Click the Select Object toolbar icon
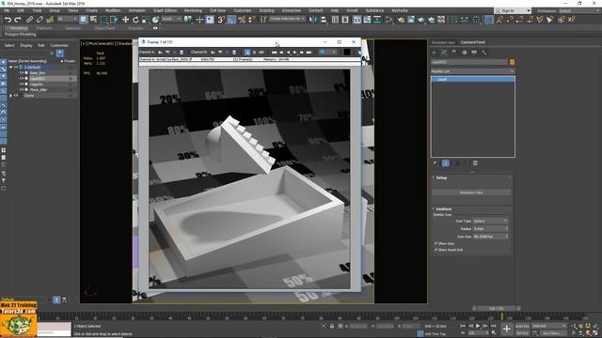Image resolution: width=602 pixels, height=338 pixels. (x=84, y=19)
